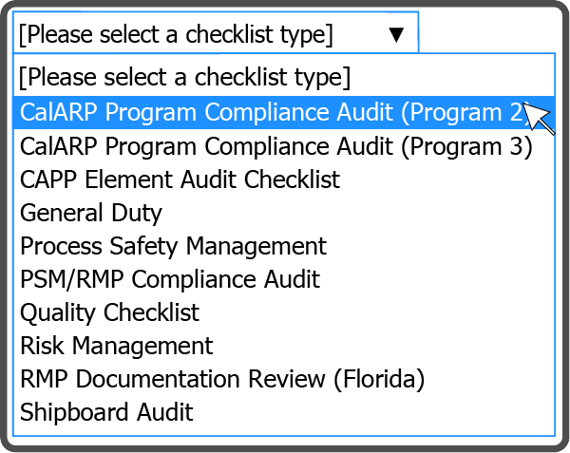
Task: Click the word 'Florida' in the RMP option
Action: [379, 379]
